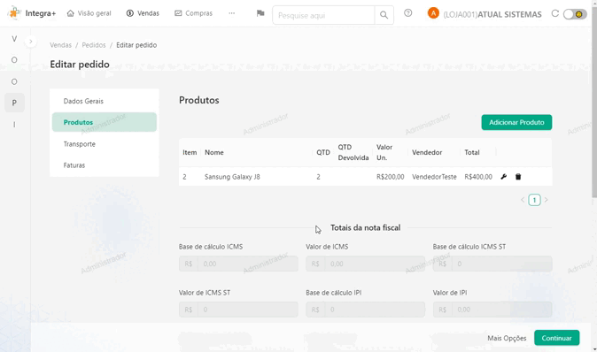The image size is (597, 352).
Task: Click the orange user avatar A
Action: pos(433,13)
